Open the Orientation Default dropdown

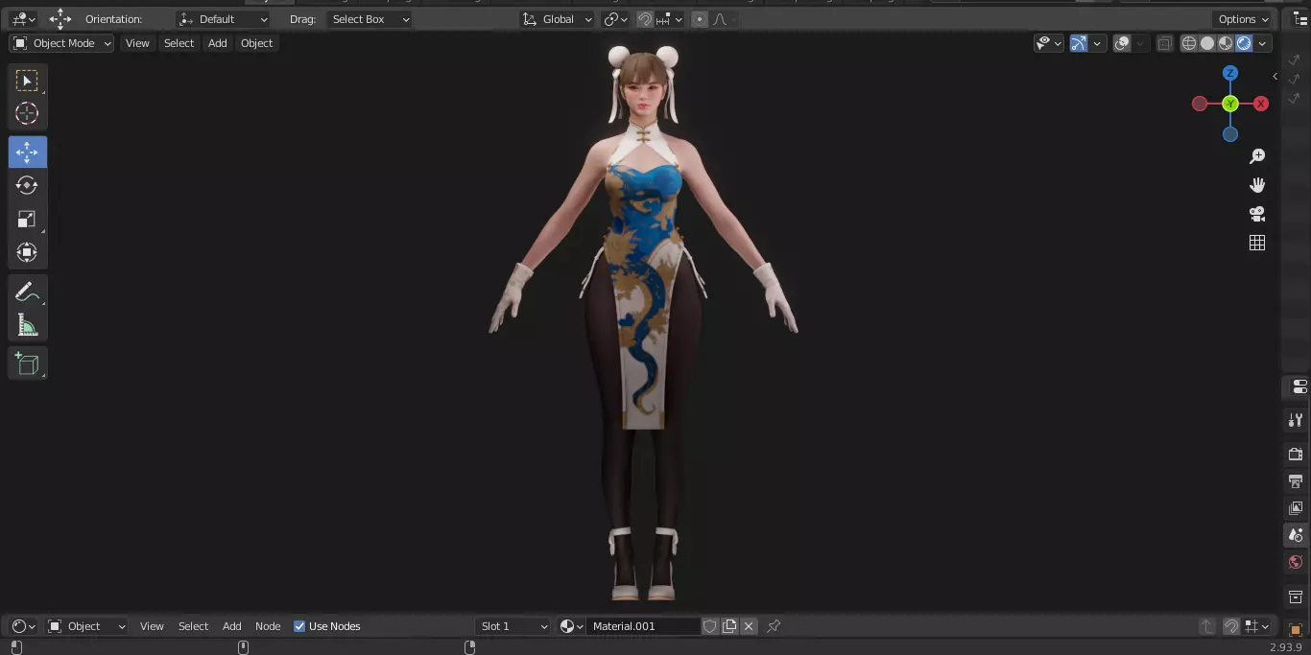pyautogui.click(x=224, y=19)
